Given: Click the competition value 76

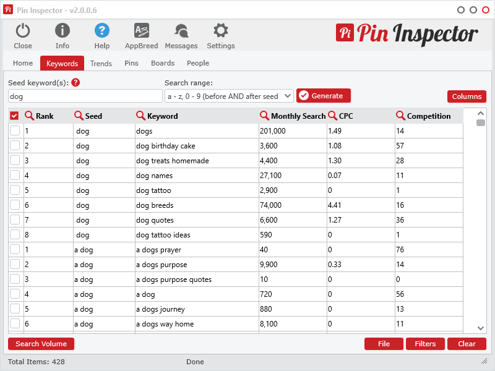Looking at the screenshot, I should [400, 250].
